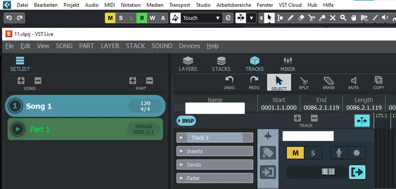Activate the MUTE speaker tool
The width and height of the screenshot is (396, 189).
point(353,83)
